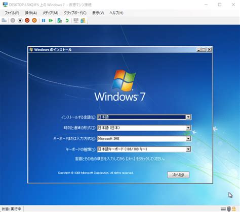The image size is (240, 212).
Task: Click the Ctrl+Alt+Del toolbar icon
Action: (4, 20)
